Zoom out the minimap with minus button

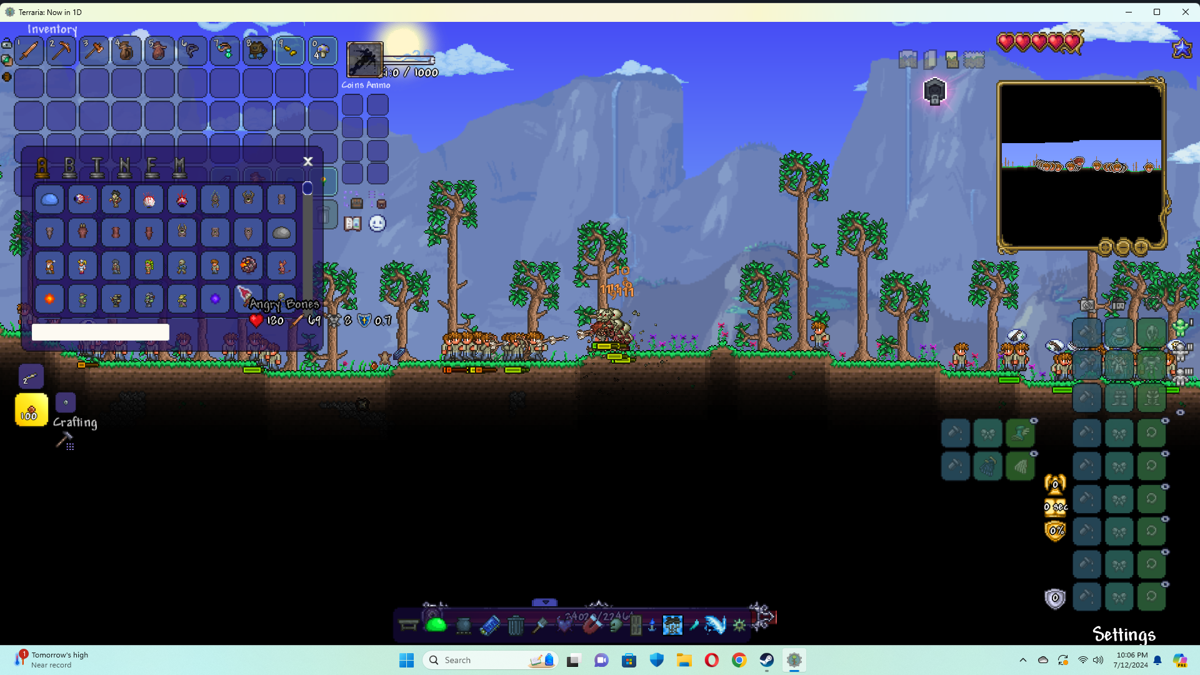1123,247
